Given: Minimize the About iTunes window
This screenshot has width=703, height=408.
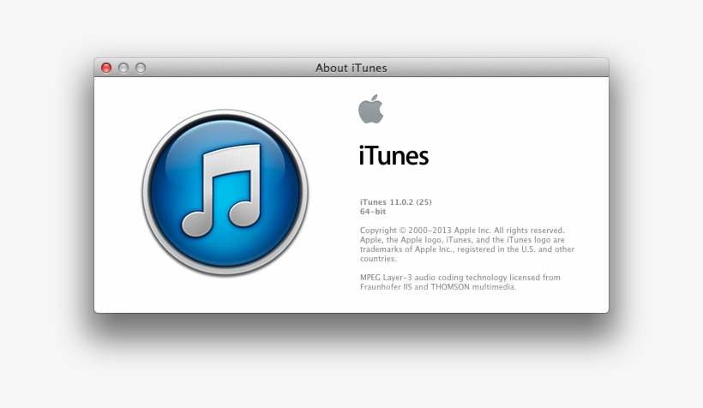Looking at the screenshot, I should point(123,68).
